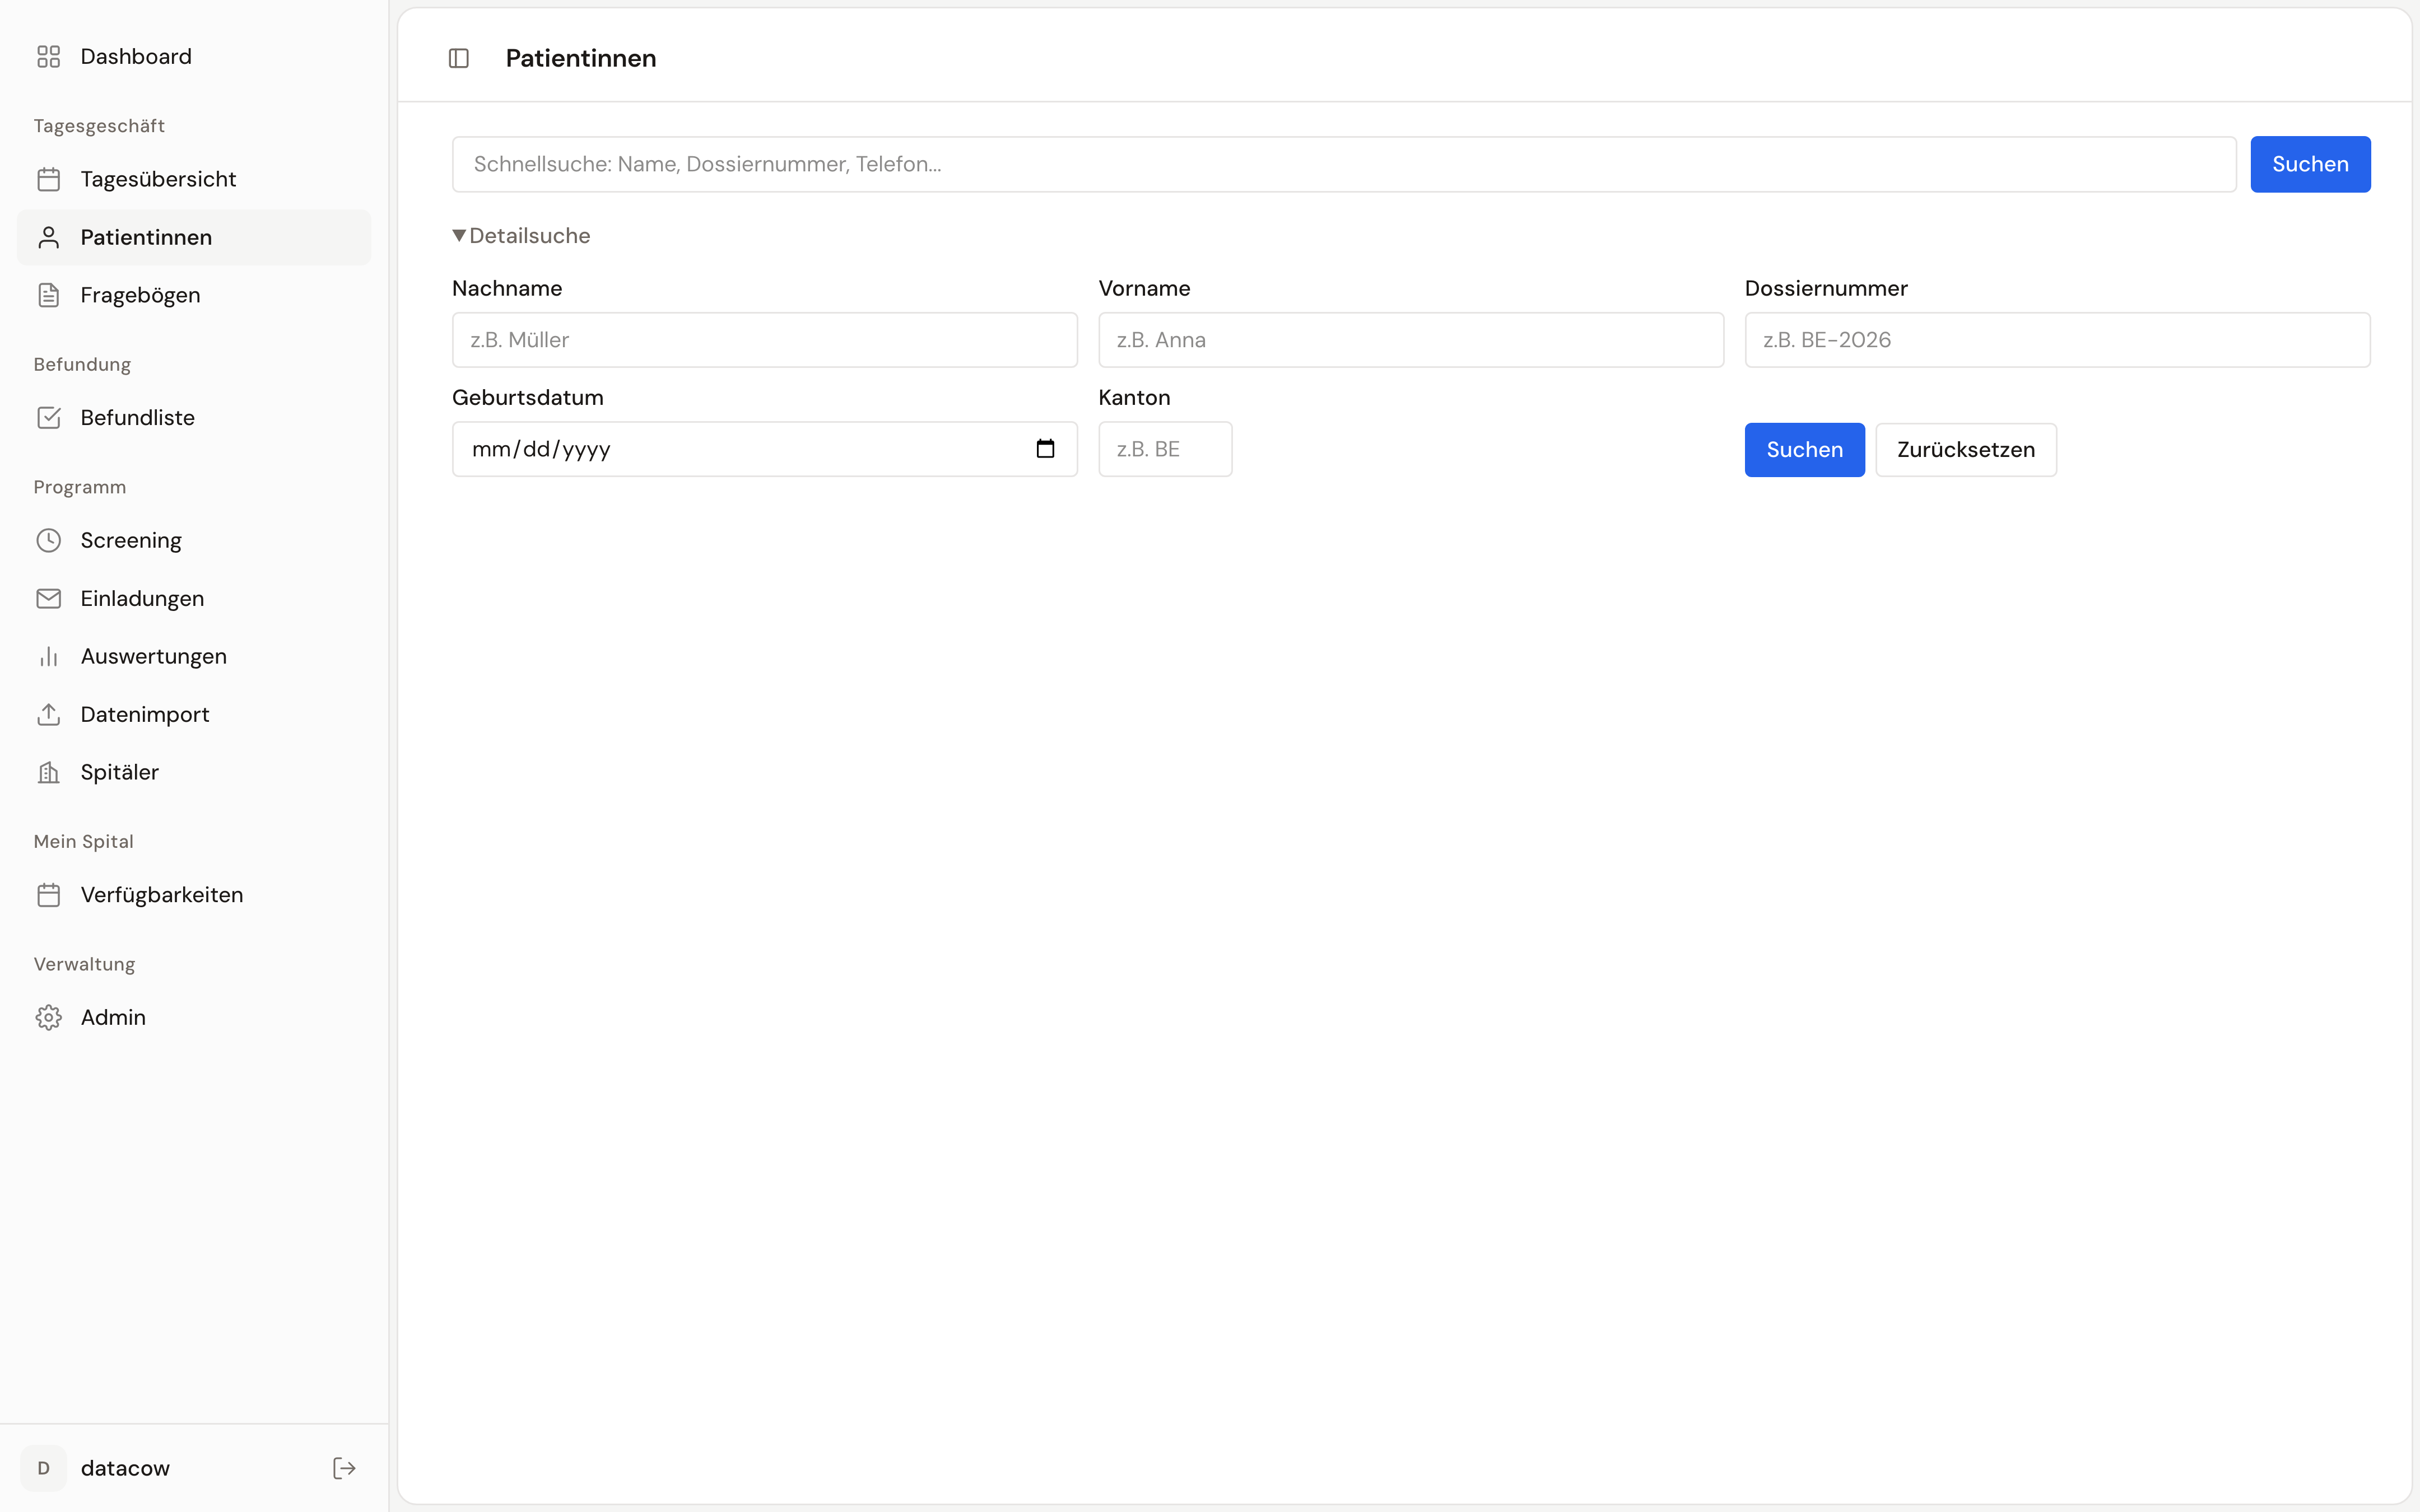Click the Datenimport upload icon
Screen dimensions: 2420x1512
[49, 714]
